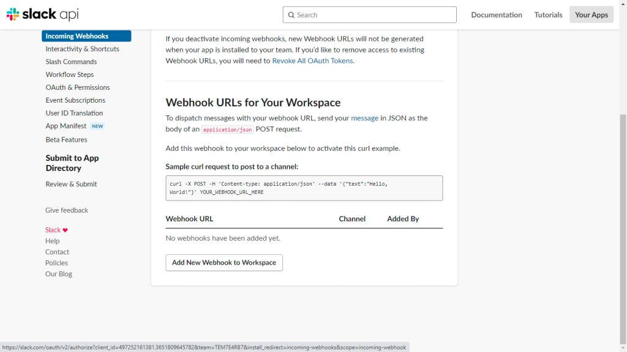Open the Tutorials page
This screenshot has width=627, height=352.
pyautogui.click(x=548, y=15)
